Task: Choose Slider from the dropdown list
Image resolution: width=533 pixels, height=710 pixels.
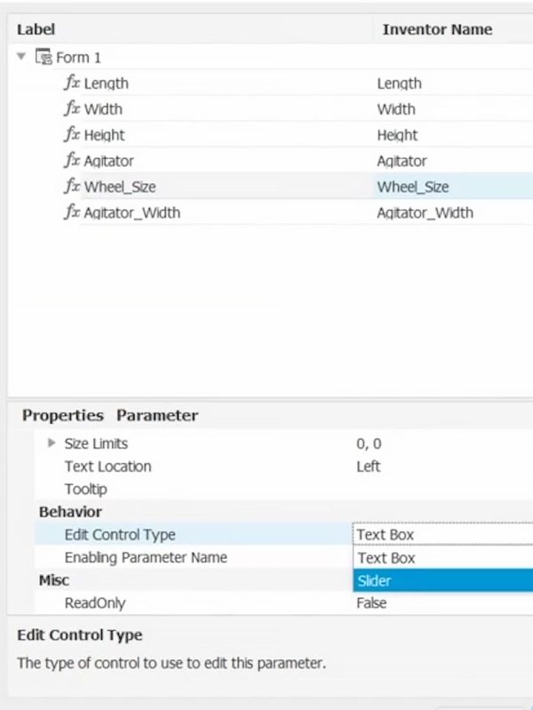Action: pos(442,581)
